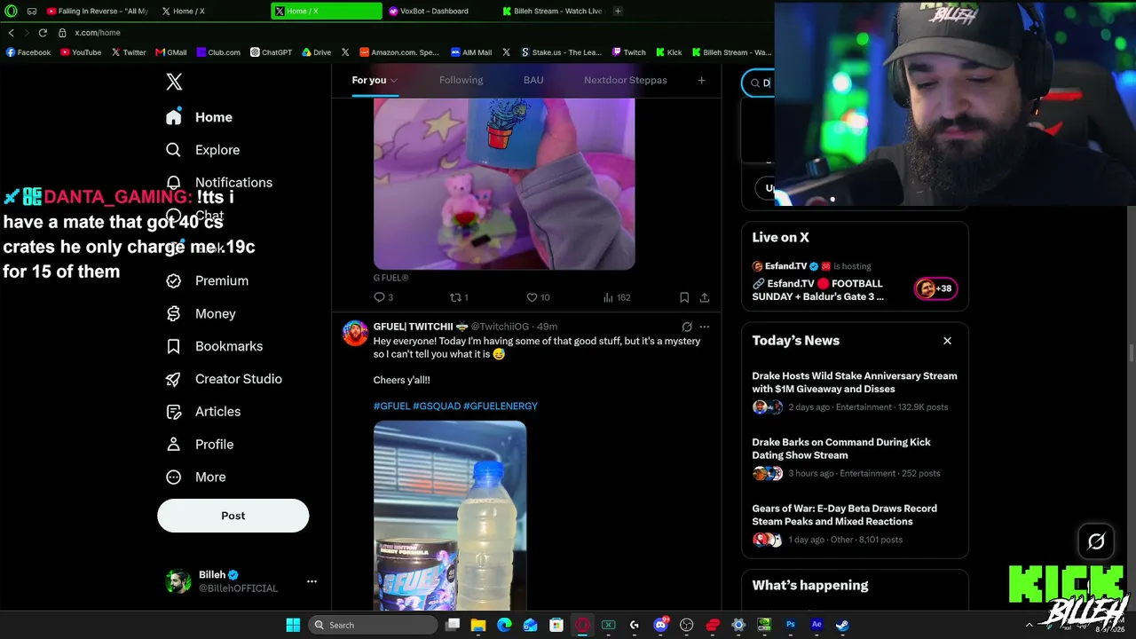Click the X logo in sidebar
The height and width of the screenshot is (639, 1136).
(174, 82)
